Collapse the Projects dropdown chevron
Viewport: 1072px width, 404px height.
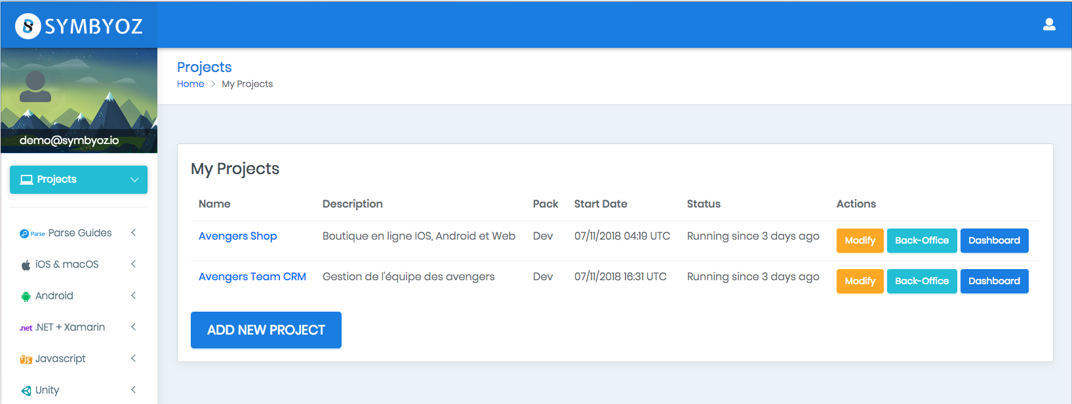[x=134, y=179]
